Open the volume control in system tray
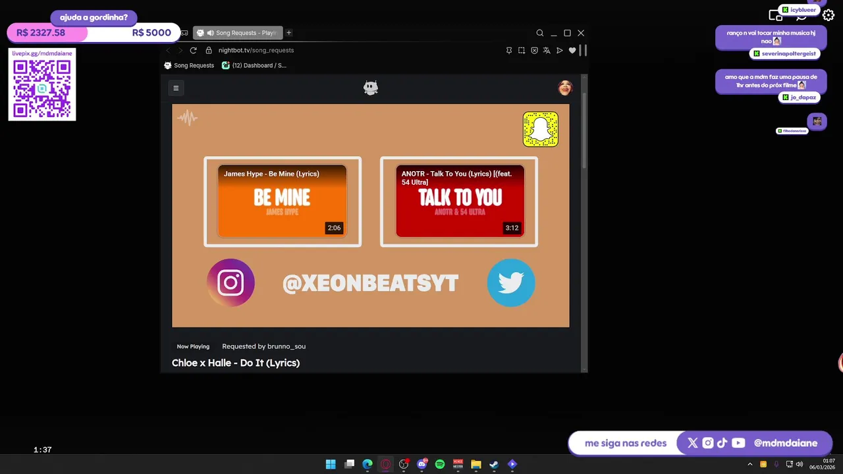The image size is (843, 474). [799, 464]
